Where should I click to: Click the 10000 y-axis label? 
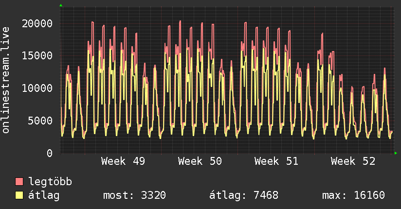pos(37,88)
